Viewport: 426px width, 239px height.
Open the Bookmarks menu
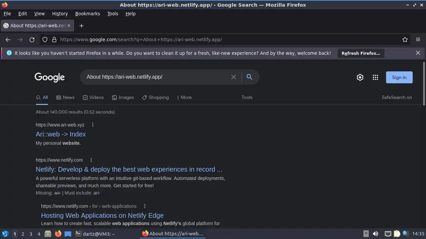[x=88, y=14]
